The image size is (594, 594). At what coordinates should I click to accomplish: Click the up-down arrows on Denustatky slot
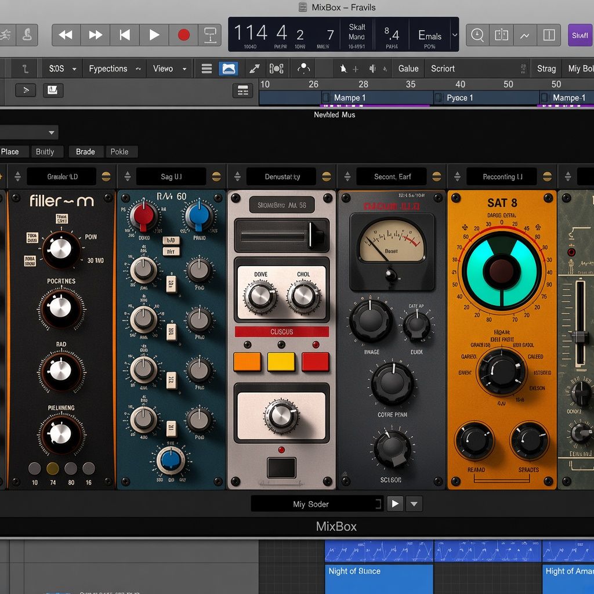pyautogui.click(x=237, y=176)
